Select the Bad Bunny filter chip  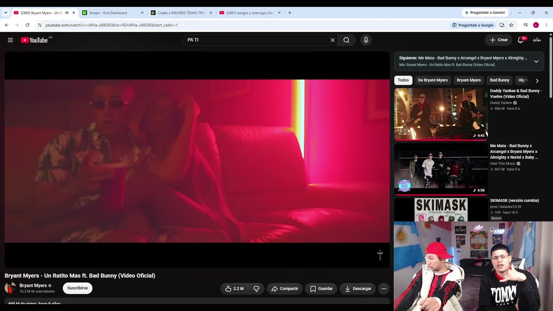[x=499, y=80]
